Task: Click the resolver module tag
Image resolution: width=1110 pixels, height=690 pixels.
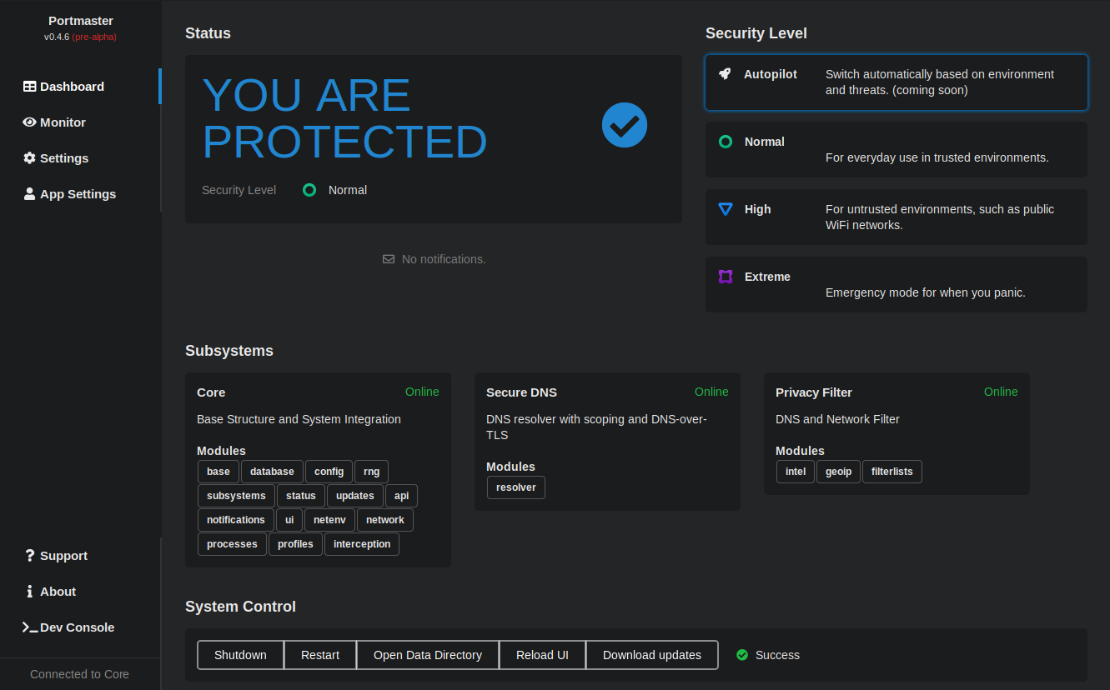Action: click(516, 487)
